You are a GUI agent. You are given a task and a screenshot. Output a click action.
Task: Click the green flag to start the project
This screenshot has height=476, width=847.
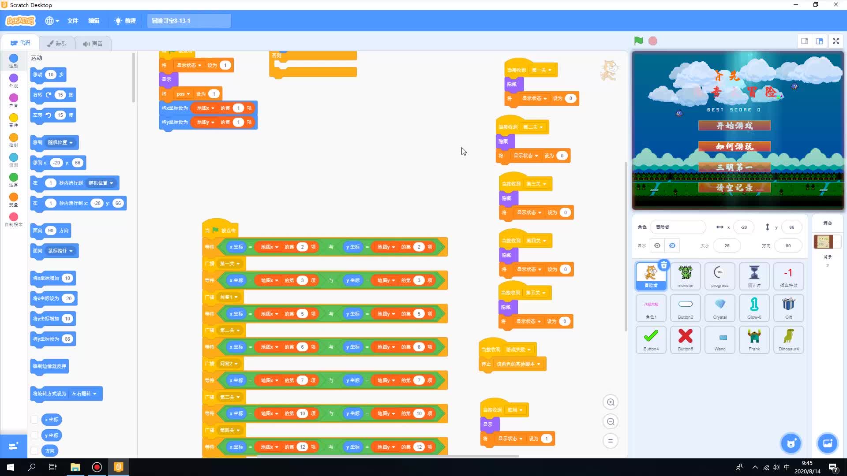pos(638,41)
